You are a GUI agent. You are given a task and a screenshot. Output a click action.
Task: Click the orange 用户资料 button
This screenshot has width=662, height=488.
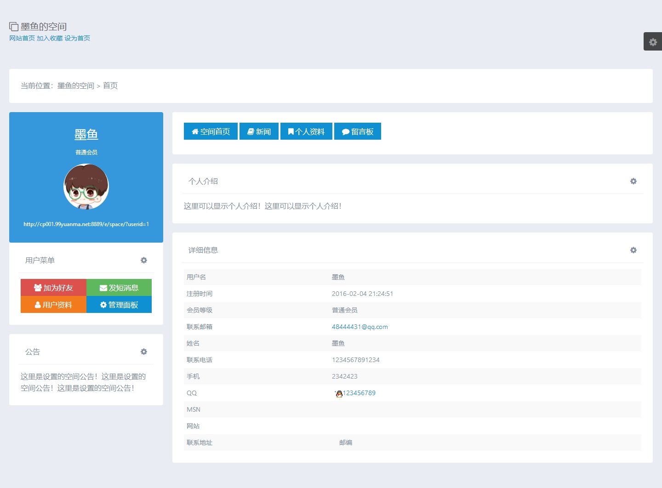click(x=53, y=305)
